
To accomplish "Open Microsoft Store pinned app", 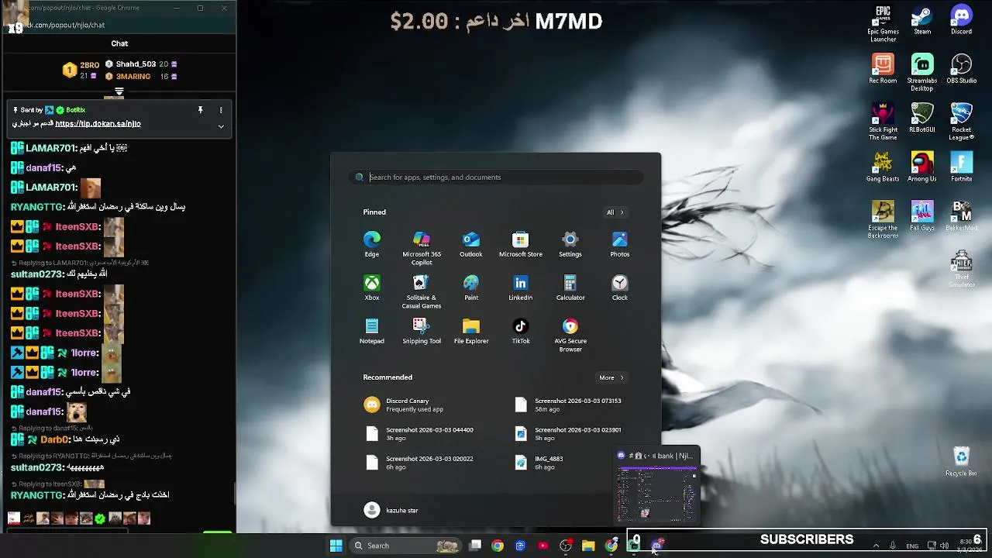I will pos(521,243).
